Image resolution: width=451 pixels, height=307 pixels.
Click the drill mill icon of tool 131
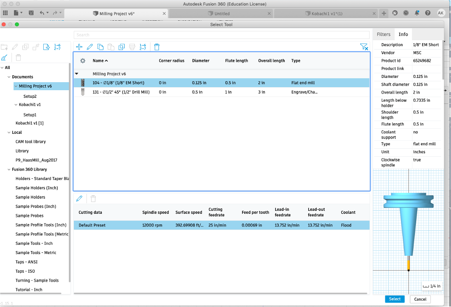click(83, 92)
